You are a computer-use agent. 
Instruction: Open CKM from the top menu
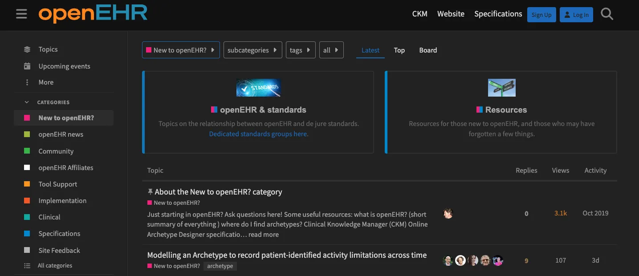[x=419, y=14]
